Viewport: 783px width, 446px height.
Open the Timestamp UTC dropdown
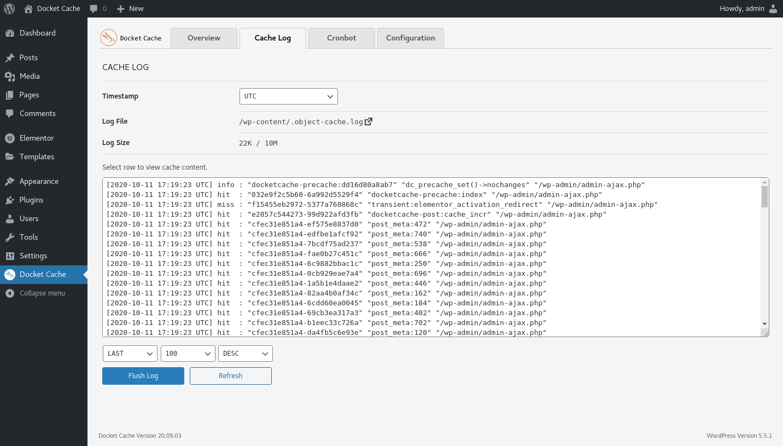pos(288,96)
